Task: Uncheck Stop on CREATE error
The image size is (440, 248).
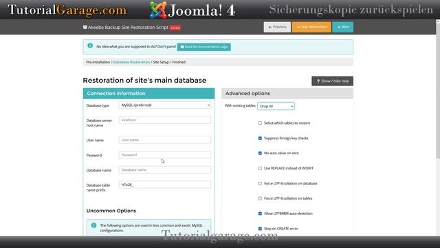Action: [260, 229]
